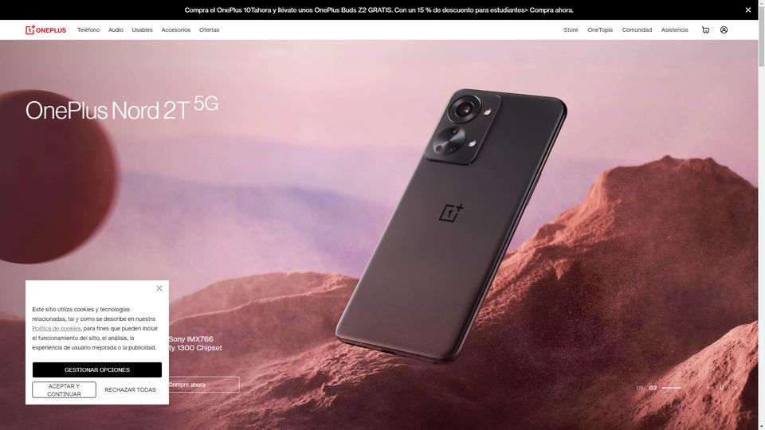Expand the Accesorios menu
Screen dimensions: 765x430
point(175,29)
